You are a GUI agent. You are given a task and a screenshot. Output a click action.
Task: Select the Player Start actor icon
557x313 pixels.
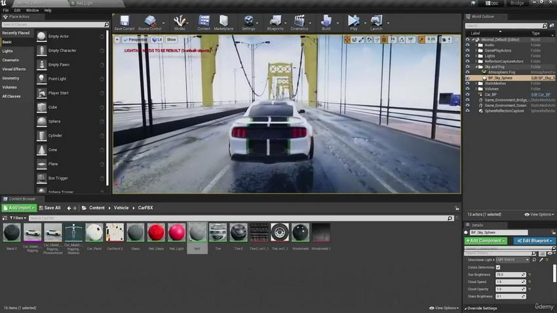(x=41, y=93)
